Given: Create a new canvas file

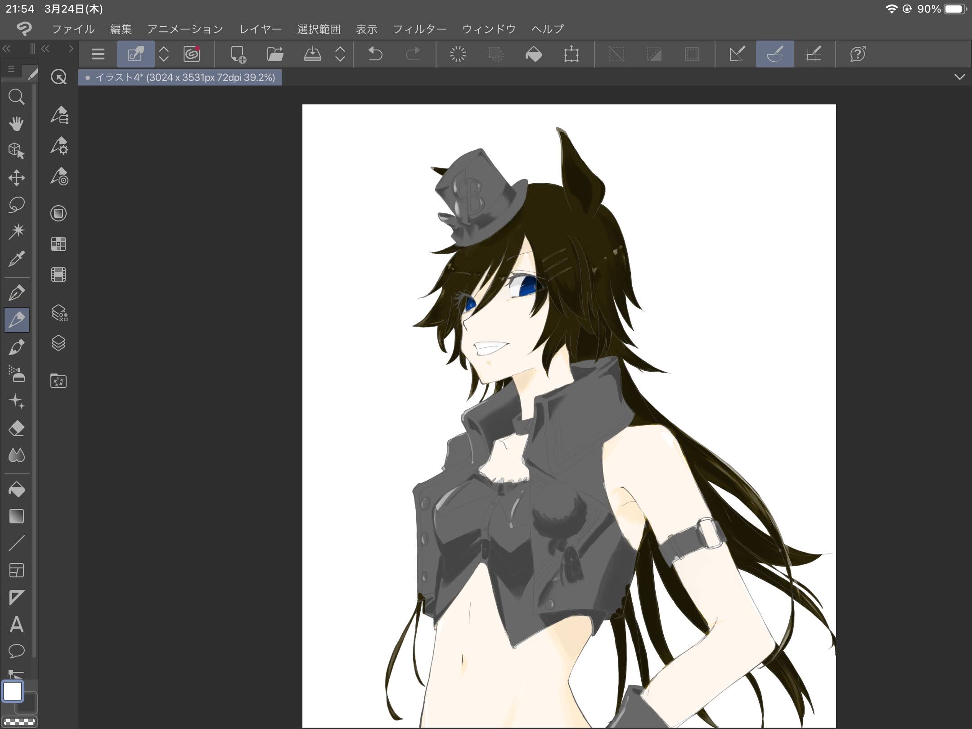Looking at the screenshot, I should tap(238, 54).
